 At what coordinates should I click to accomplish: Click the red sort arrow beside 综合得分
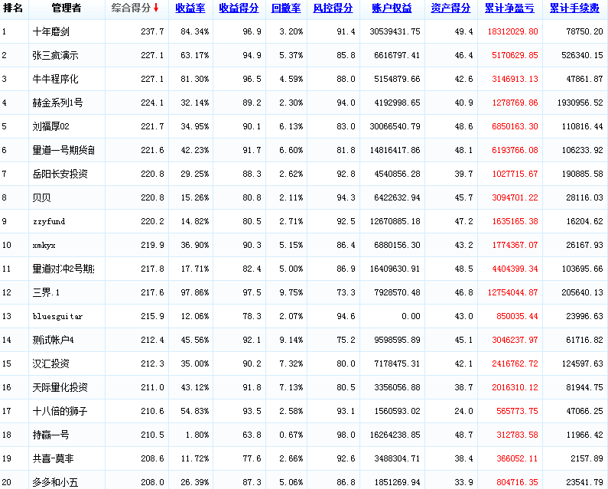(156, 8)
